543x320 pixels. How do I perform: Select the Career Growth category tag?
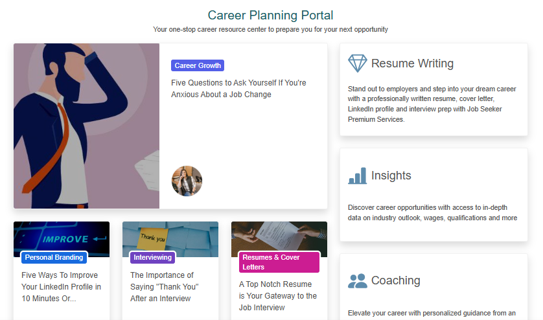click(198, 65)
